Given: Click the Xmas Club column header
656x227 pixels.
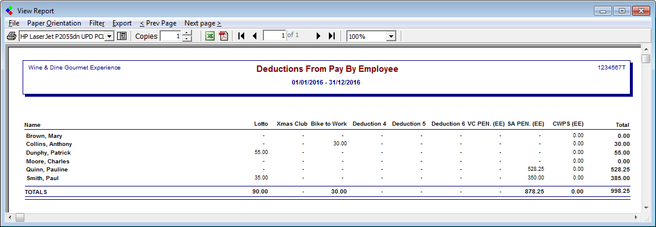Looking at the screenshot, I should click(x=292, y=124).
